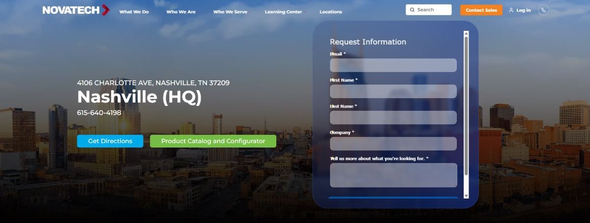
Task: Click the Get Directions button
Action: coord(110,141)
